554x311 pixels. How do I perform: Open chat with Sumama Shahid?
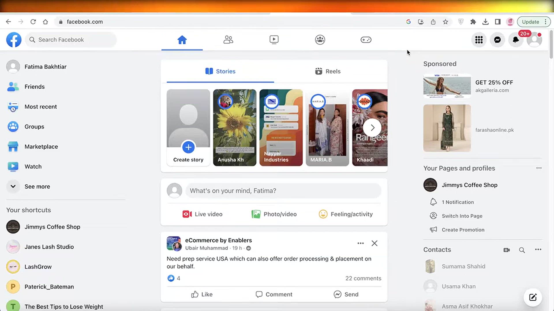tap(482, 266)
